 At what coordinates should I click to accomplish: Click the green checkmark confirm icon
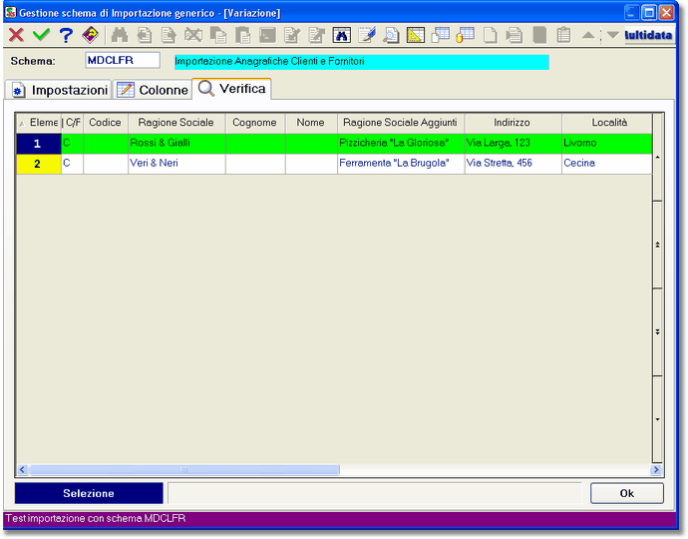click(x=41, y=35)
